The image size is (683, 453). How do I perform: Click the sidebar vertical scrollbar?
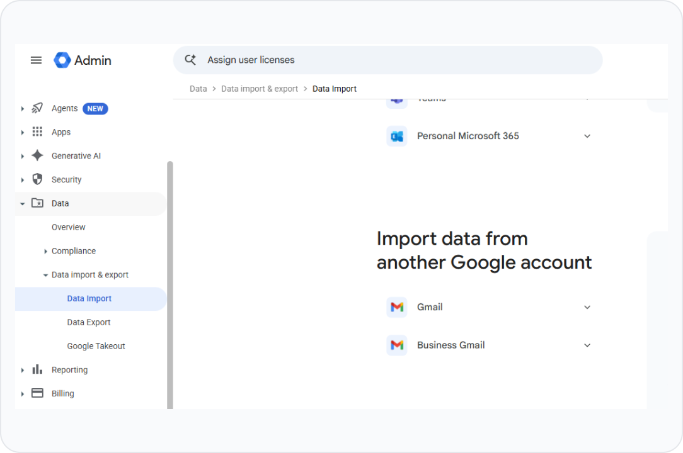170,285
